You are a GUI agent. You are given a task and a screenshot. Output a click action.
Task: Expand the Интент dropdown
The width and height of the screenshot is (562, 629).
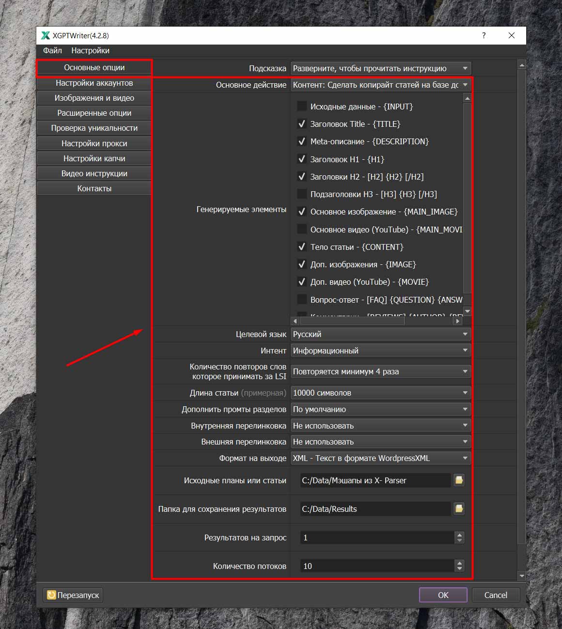click(x=380, y=351)
